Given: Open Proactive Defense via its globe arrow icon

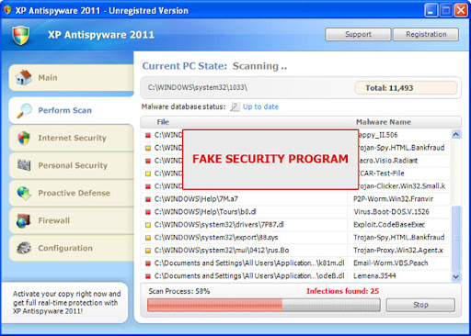Looking at the screenshot, I should tap(24, 193).
